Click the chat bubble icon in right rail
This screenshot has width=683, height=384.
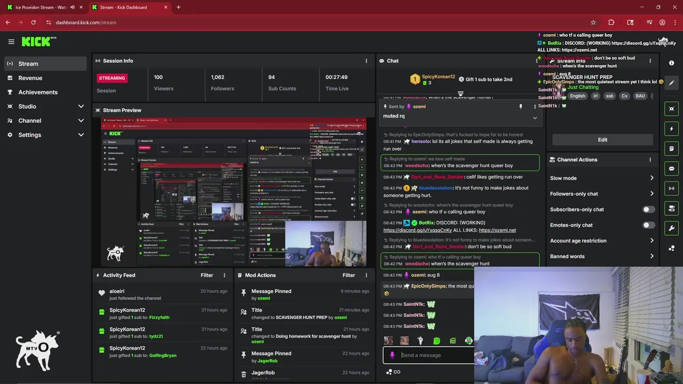pyautogui.click(x=671, y=169)
